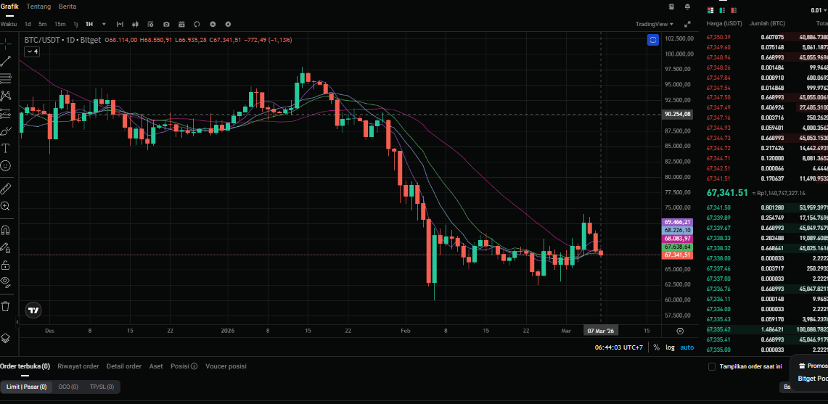828x404 pixels.
Task: Expand chart to fullscreen
Action: pyautogui.click(x=687, y=24)
